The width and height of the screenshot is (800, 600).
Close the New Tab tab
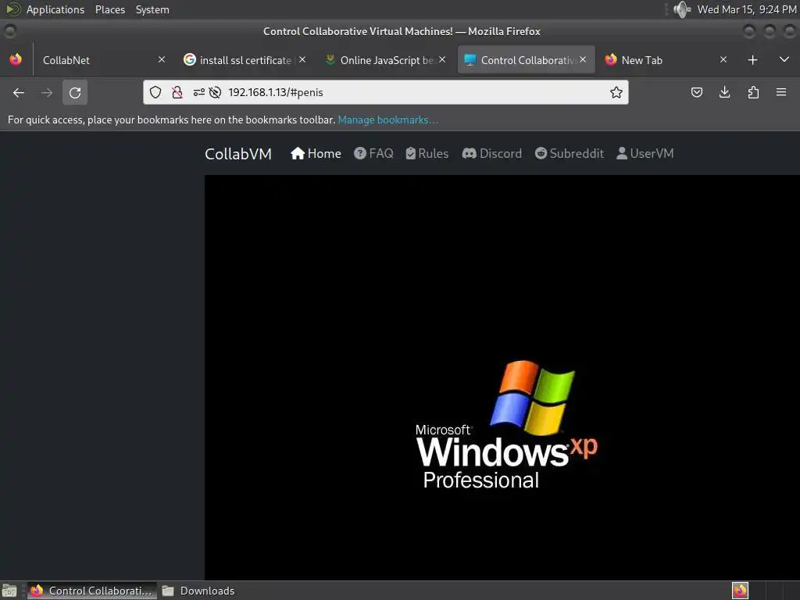(723, 59)
